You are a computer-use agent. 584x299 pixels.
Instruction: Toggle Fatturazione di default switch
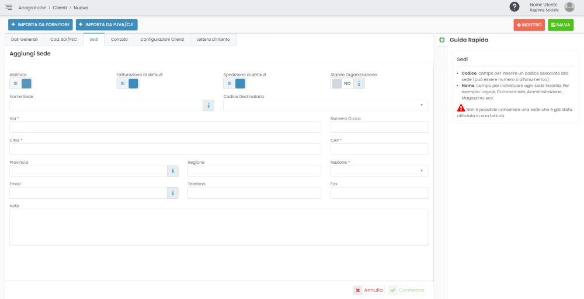(128, 84)
